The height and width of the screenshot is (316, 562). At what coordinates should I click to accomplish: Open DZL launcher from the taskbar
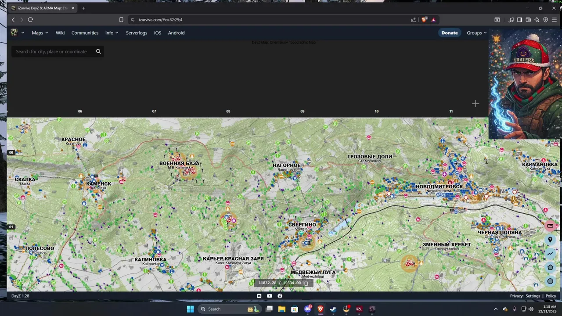point(359,309)
